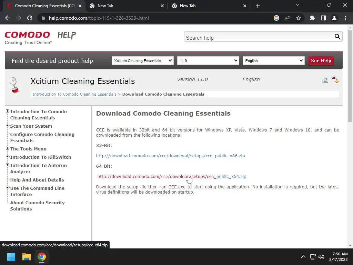Click the browser address bar URL
The width and height of the screenshot is (353, 265).
tap(99, 18)
